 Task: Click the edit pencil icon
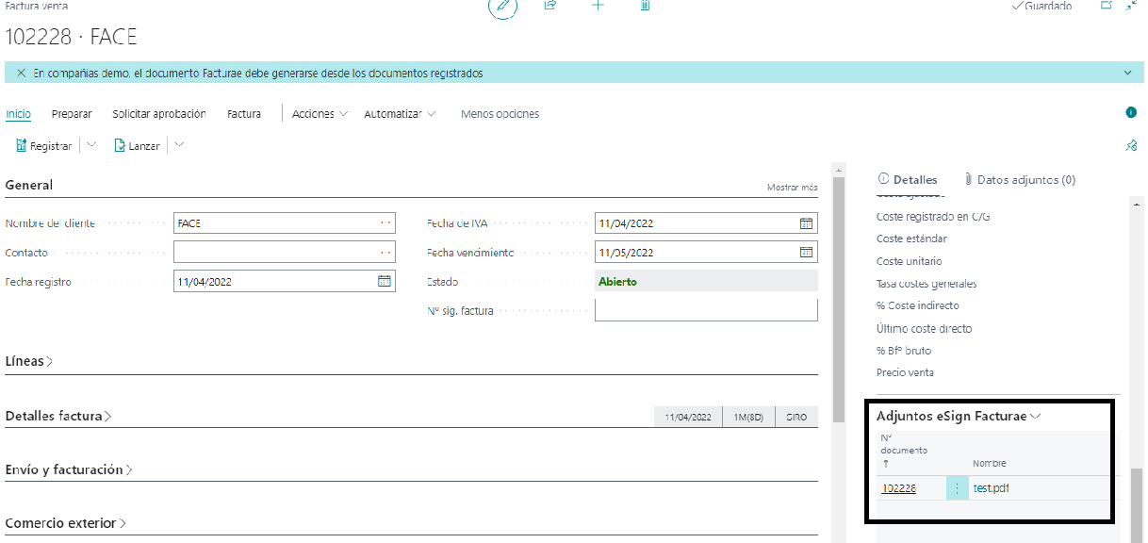[x=502, y=7]
